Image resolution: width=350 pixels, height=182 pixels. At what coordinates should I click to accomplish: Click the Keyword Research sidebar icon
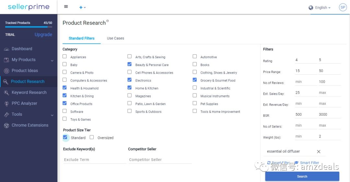(6, 93)
